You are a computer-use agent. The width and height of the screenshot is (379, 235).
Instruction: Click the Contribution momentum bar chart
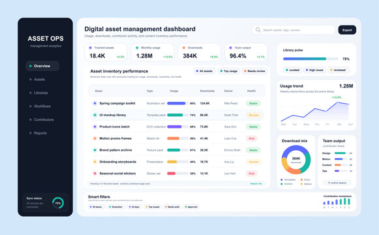coord(337,202)
